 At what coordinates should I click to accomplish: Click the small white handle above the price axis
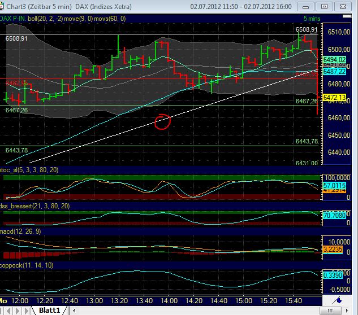[x=347, y=16]
